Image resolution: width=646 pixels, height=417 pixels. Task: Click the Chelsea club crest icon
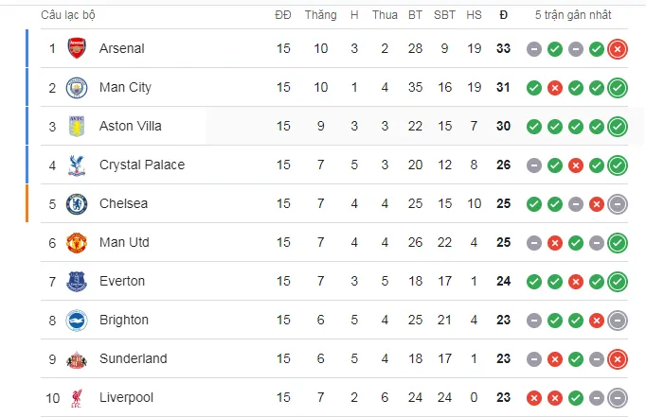(77, 203)
